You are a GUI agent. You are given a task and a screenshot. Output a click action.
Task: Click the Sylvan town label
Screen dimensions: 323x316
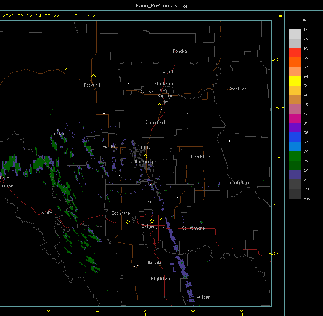[146, 92]
